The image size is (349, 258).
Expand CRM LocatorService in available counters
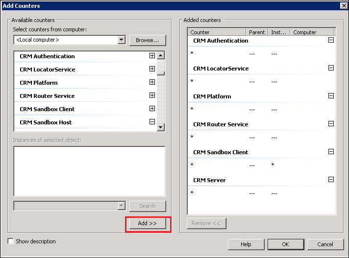pos(152,69)
